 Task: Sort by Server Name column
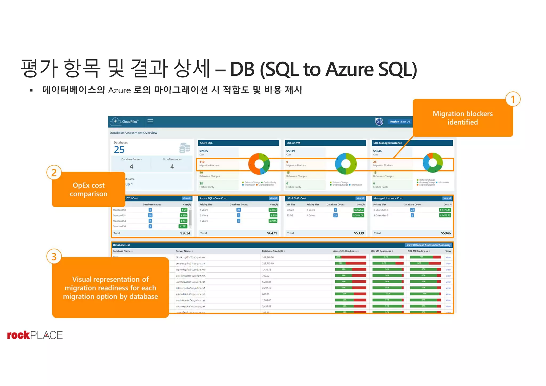pyautogui.click(x=184, y=251)
